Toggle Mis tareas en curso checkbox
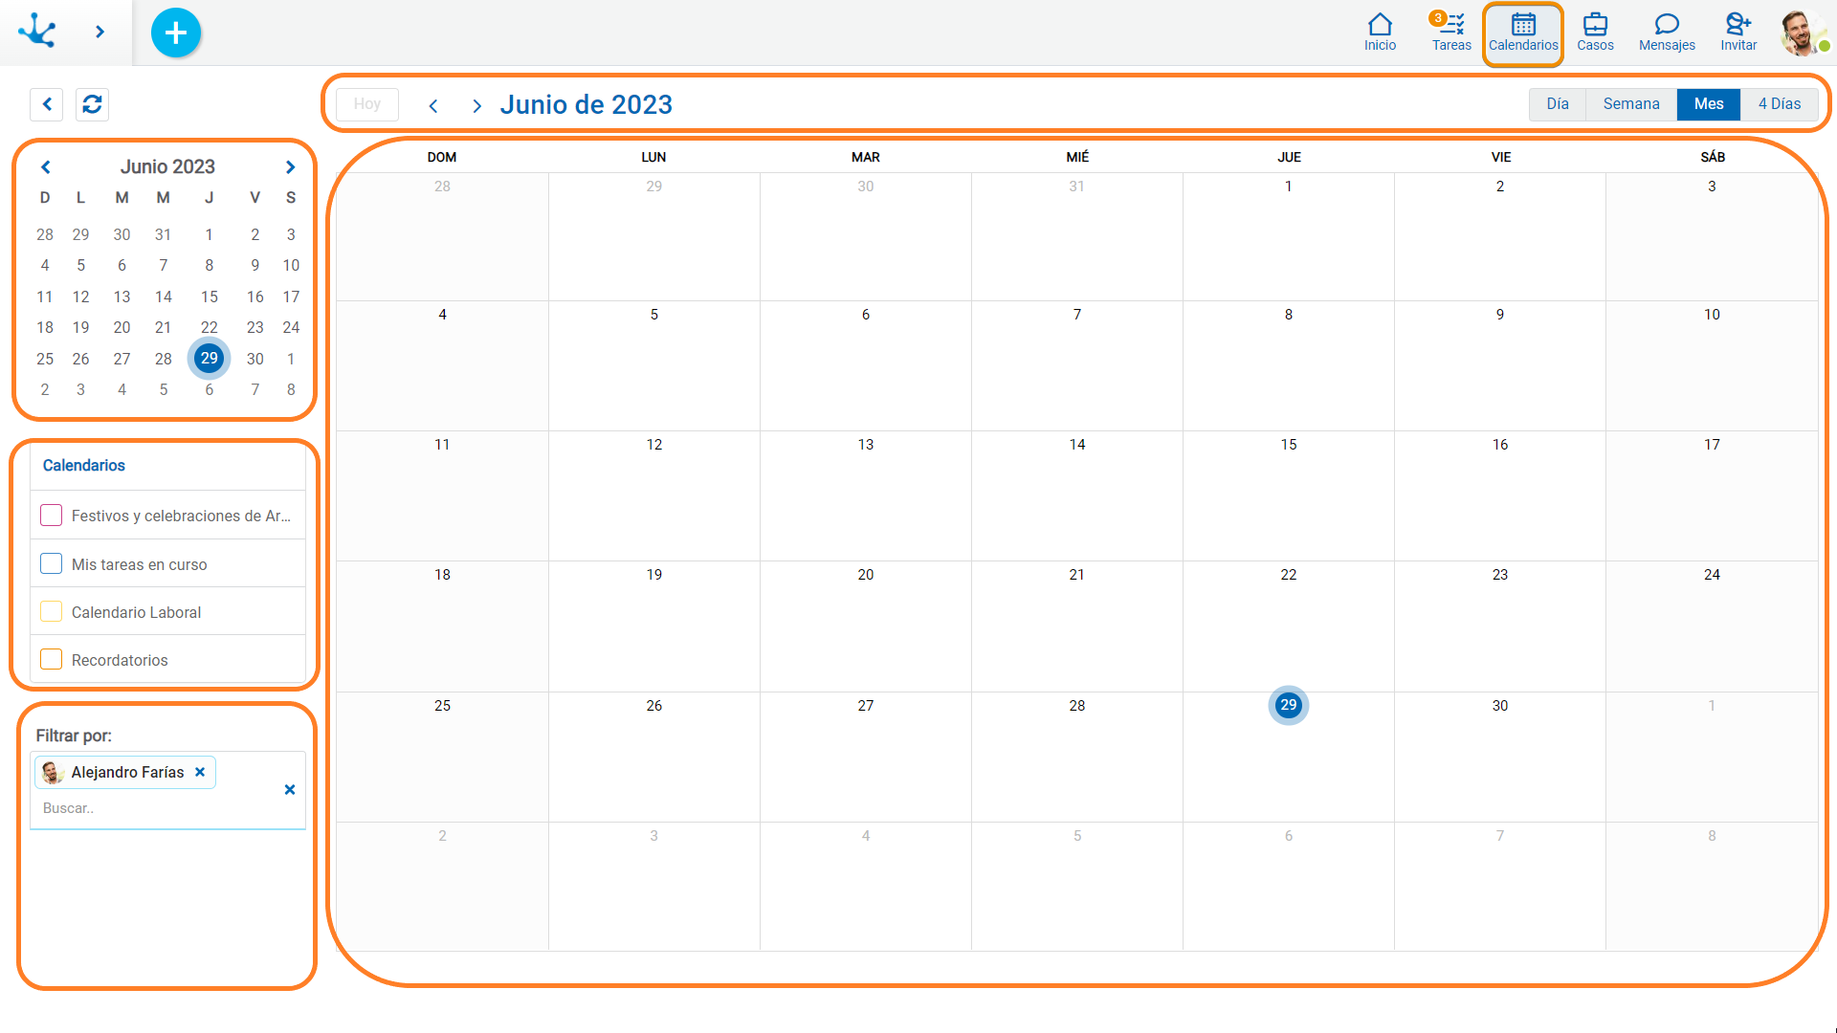Screen dimensions: 1837x1033 tap(52, 564)
